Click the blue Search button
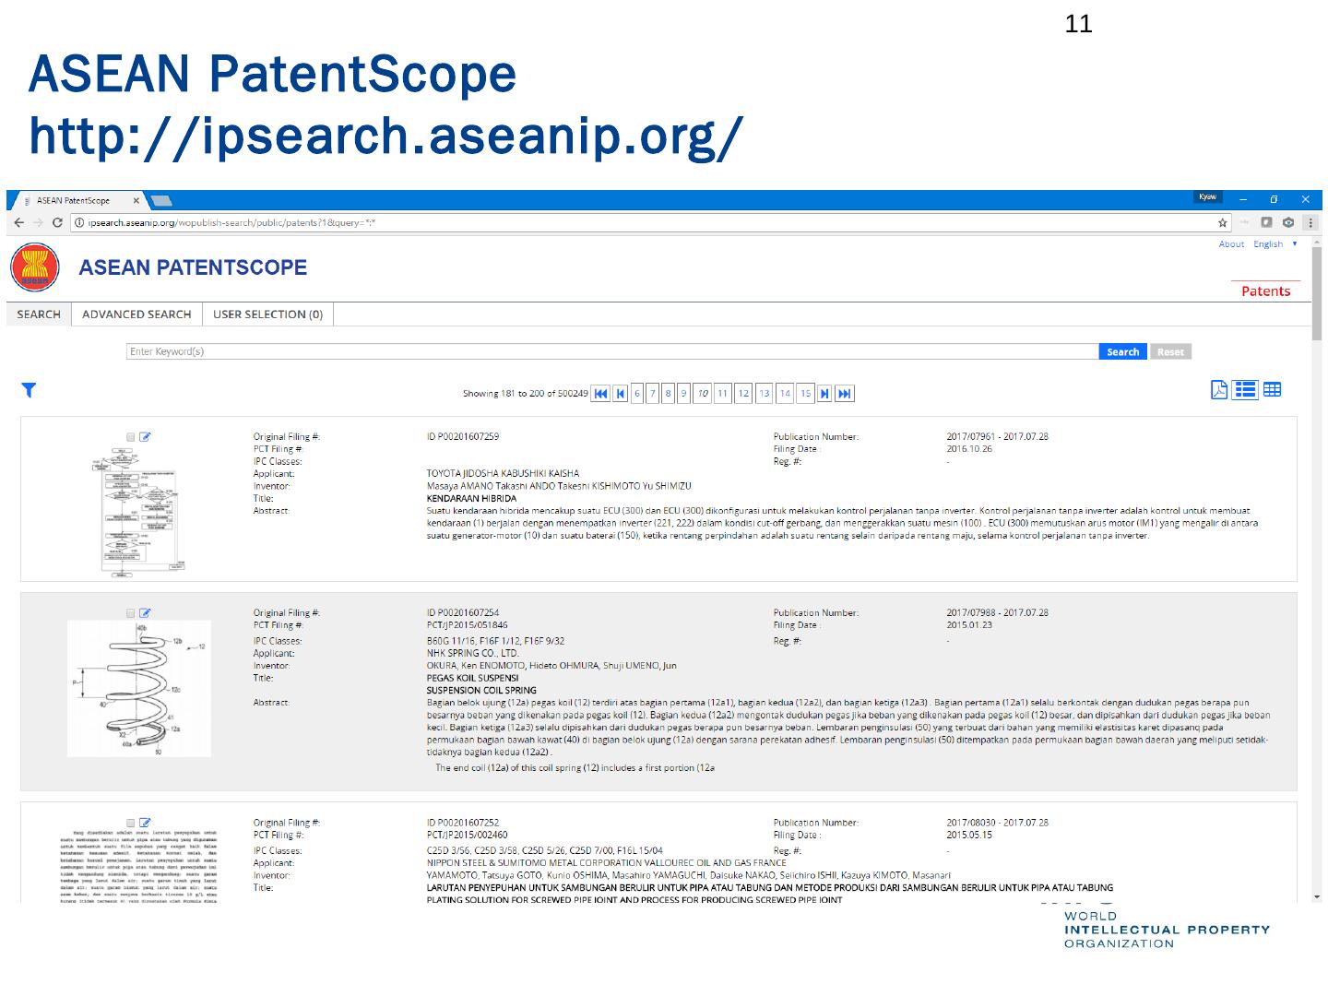 point(1122,351)
